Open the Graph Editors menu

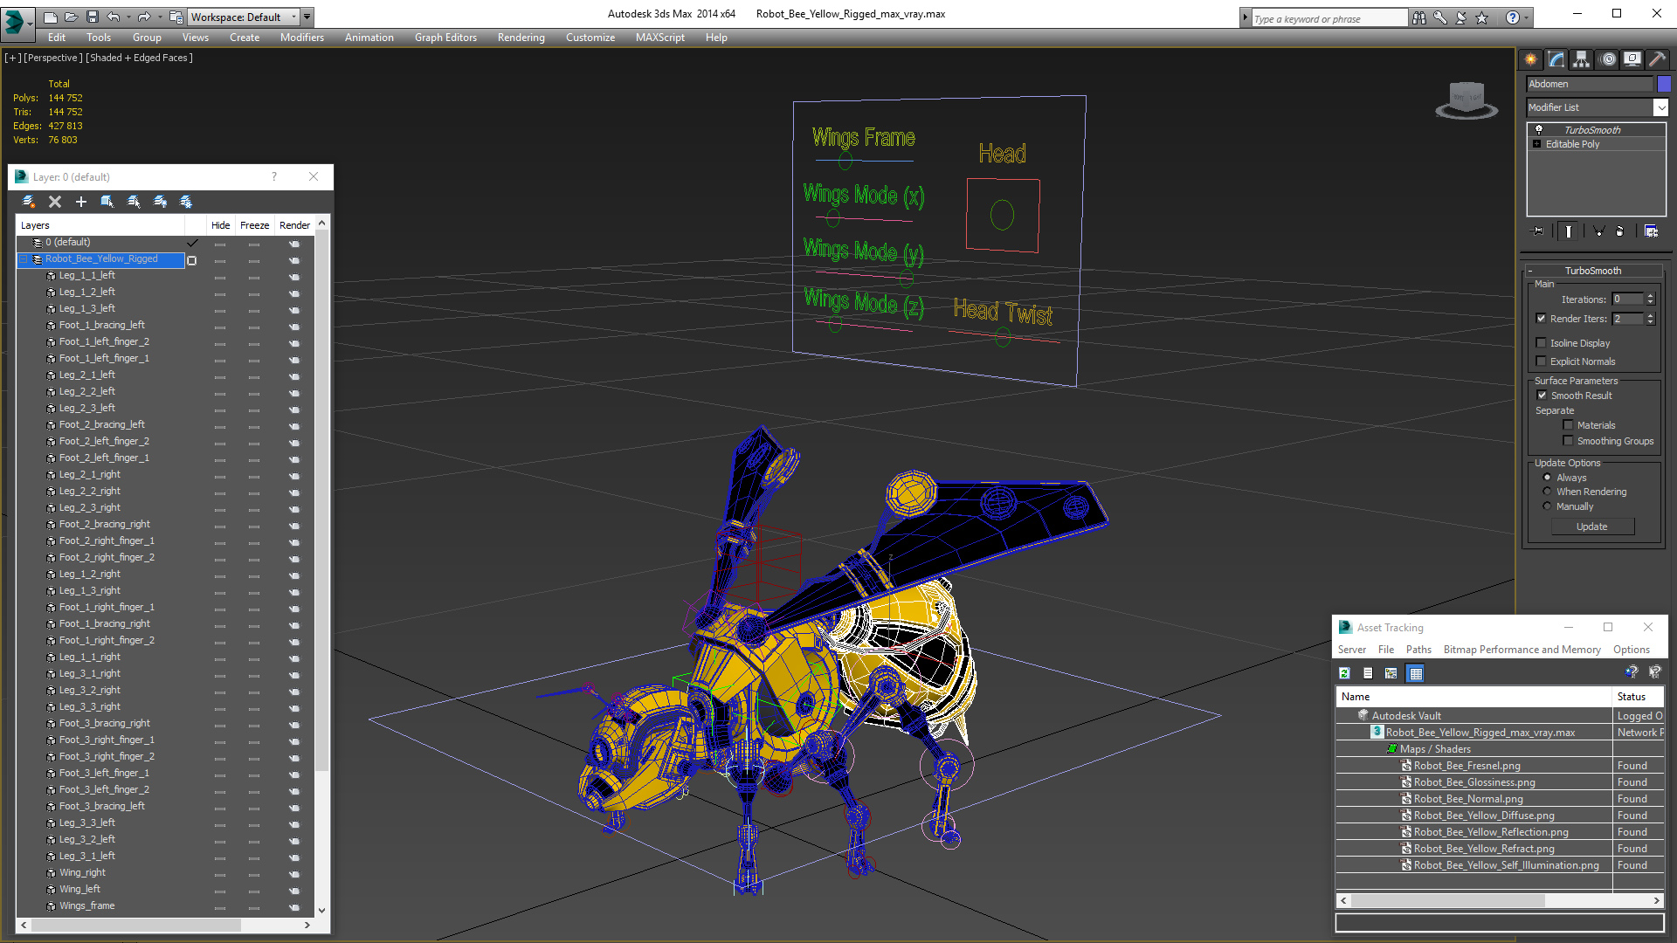click(x=445, y=38)
